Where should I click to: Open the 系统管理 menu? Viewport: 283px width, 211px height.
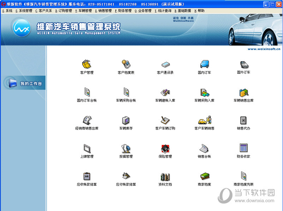point(24,11)
